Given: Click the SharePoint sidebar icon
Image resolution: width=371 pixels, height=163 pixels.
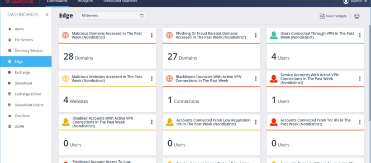Looking at the screenshot, I should (10, 83).
